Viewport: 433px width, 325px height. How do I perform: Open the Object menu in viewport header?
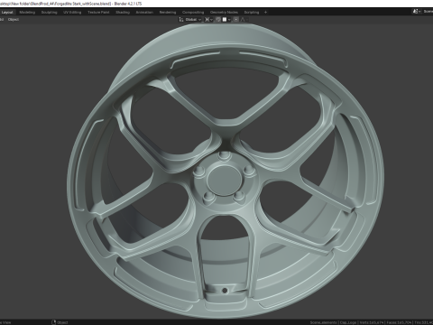coord(14,20)
